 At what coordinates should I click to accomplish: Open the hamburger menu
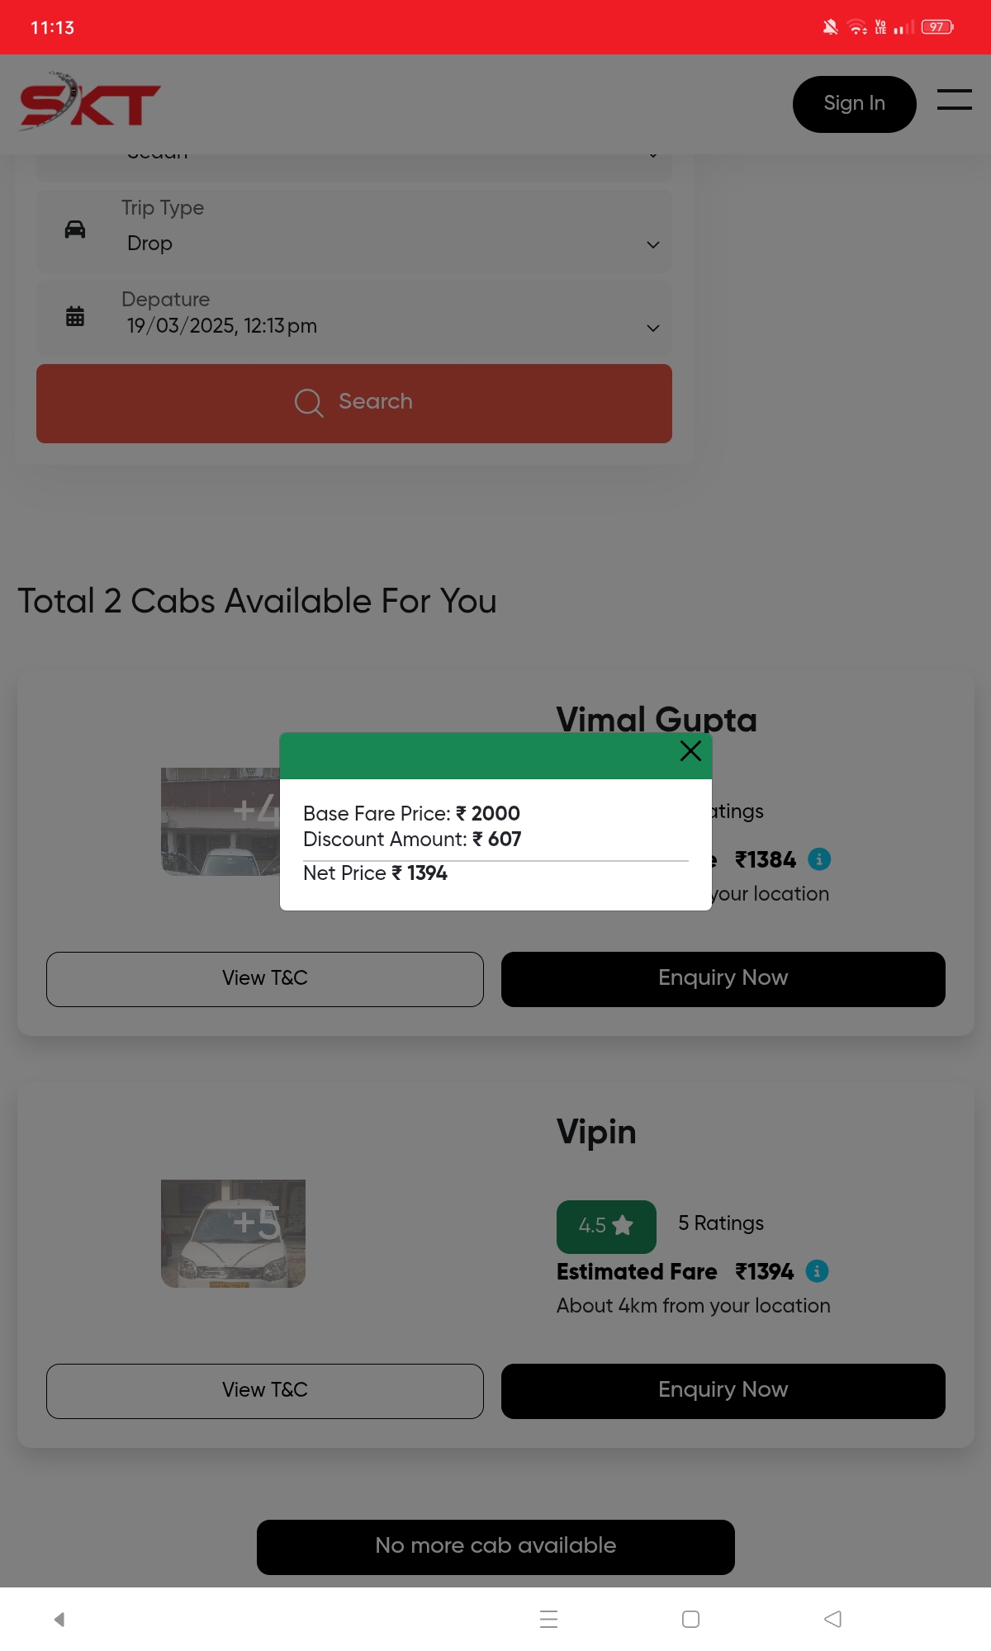click(x=954, y=100)
